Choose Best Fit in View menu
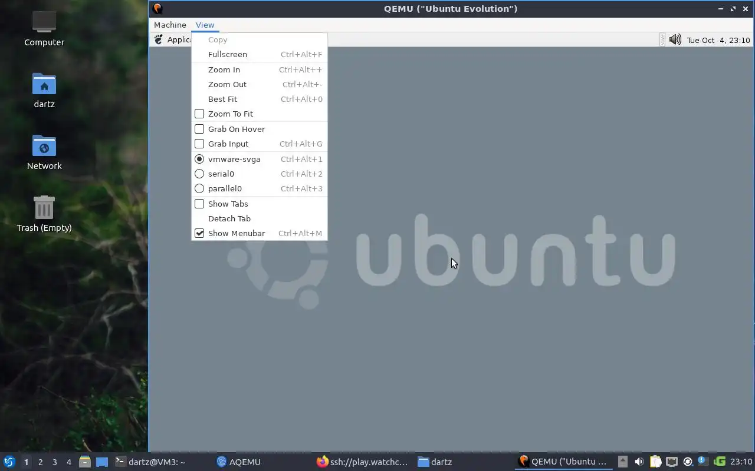Viewport: 755px width, 471px height. pyautogui.click(x=259, y=99)
